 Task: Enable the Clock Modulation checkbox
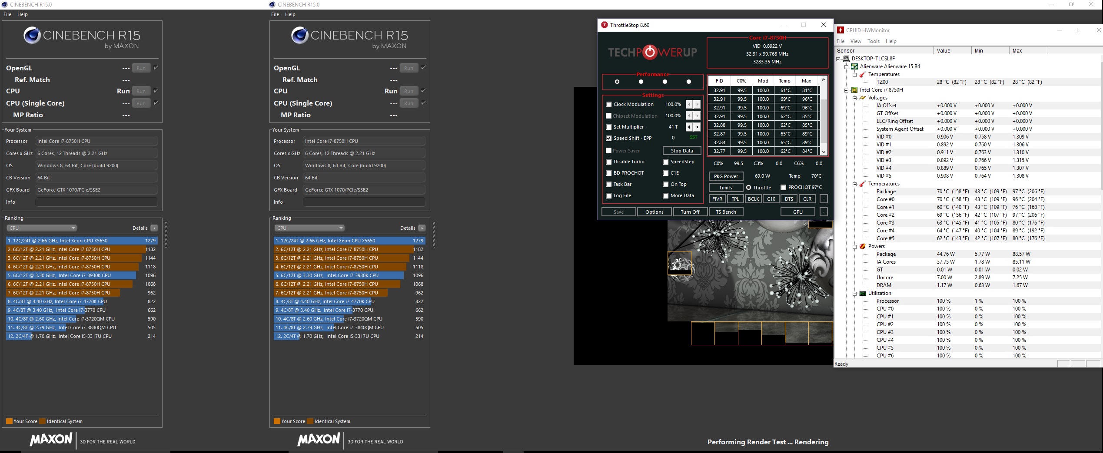609,104
